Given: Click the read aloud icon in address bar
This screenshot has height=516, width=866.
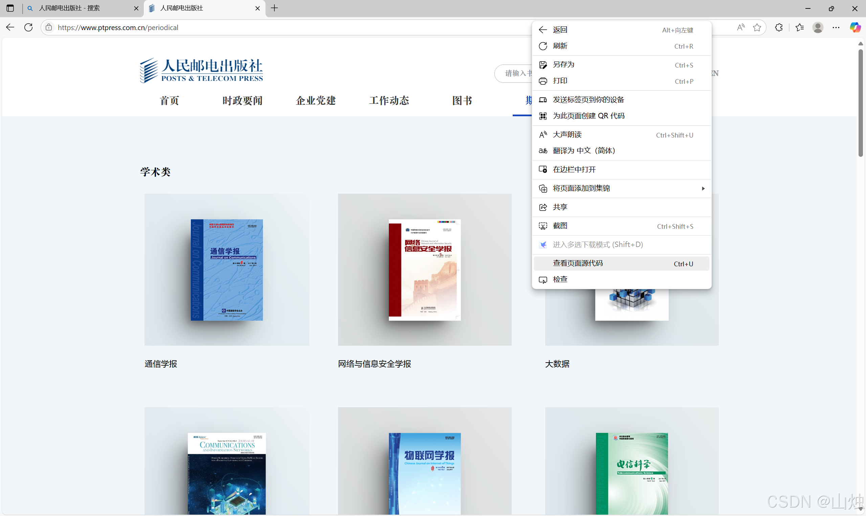Looking at the screenshot, I should [x=741, y=27].
